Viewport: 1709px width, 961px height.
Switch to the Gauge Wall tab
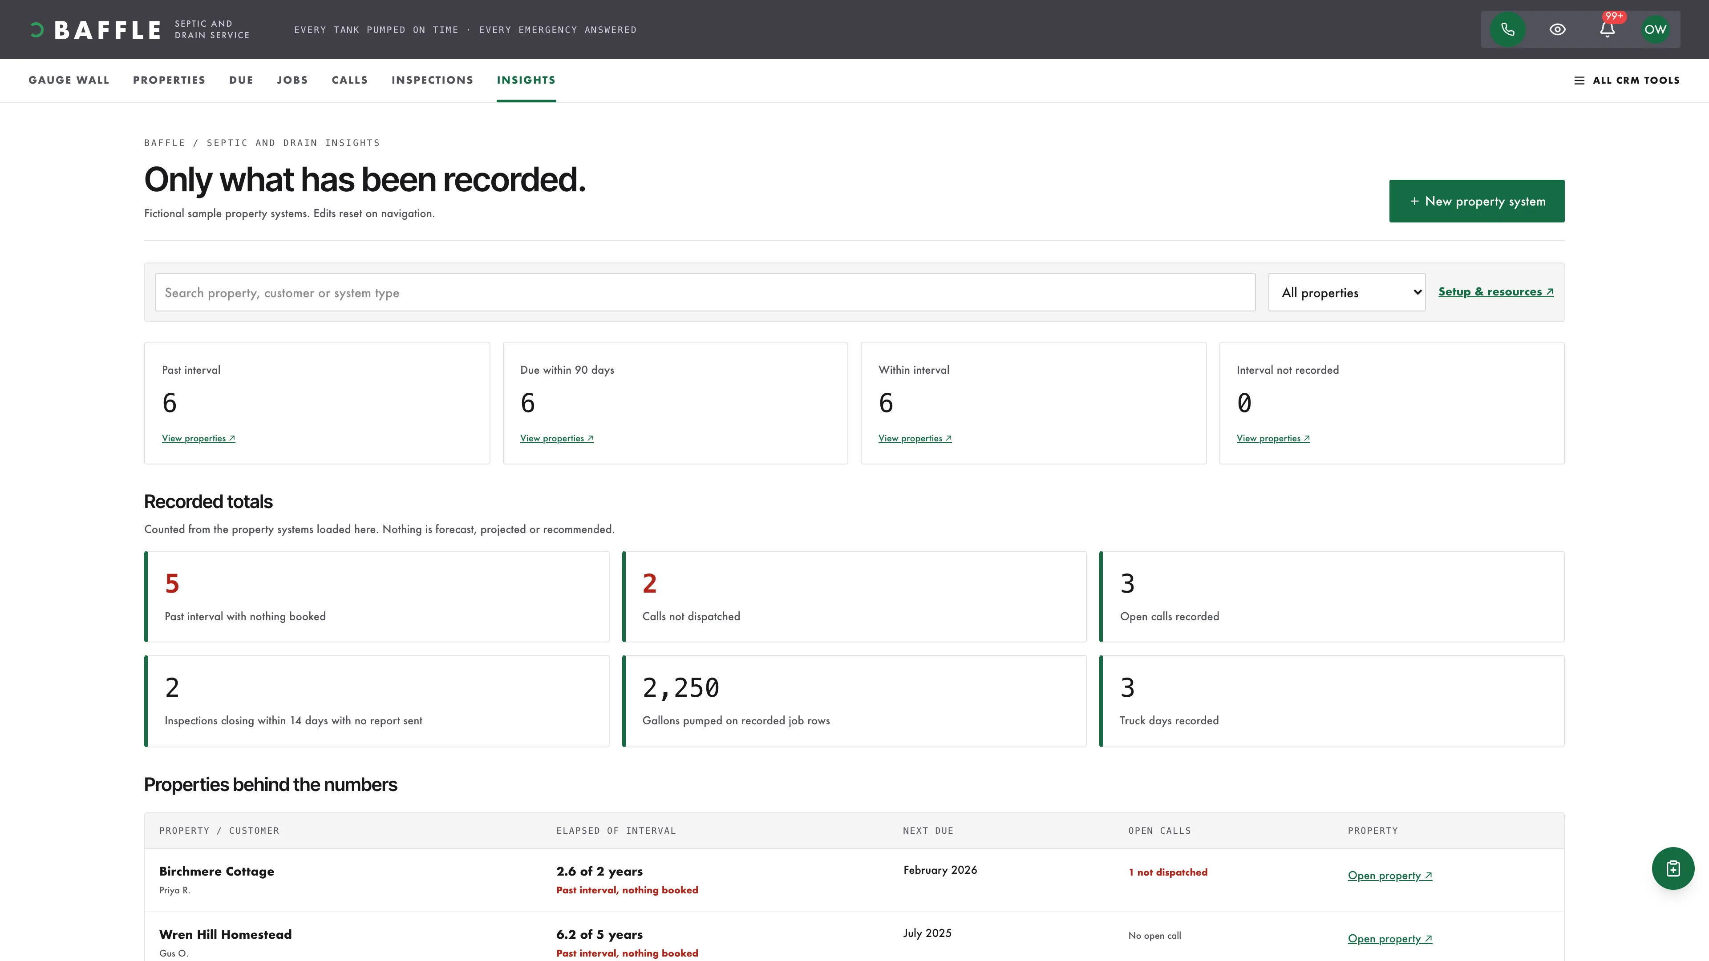pos(69,80)
